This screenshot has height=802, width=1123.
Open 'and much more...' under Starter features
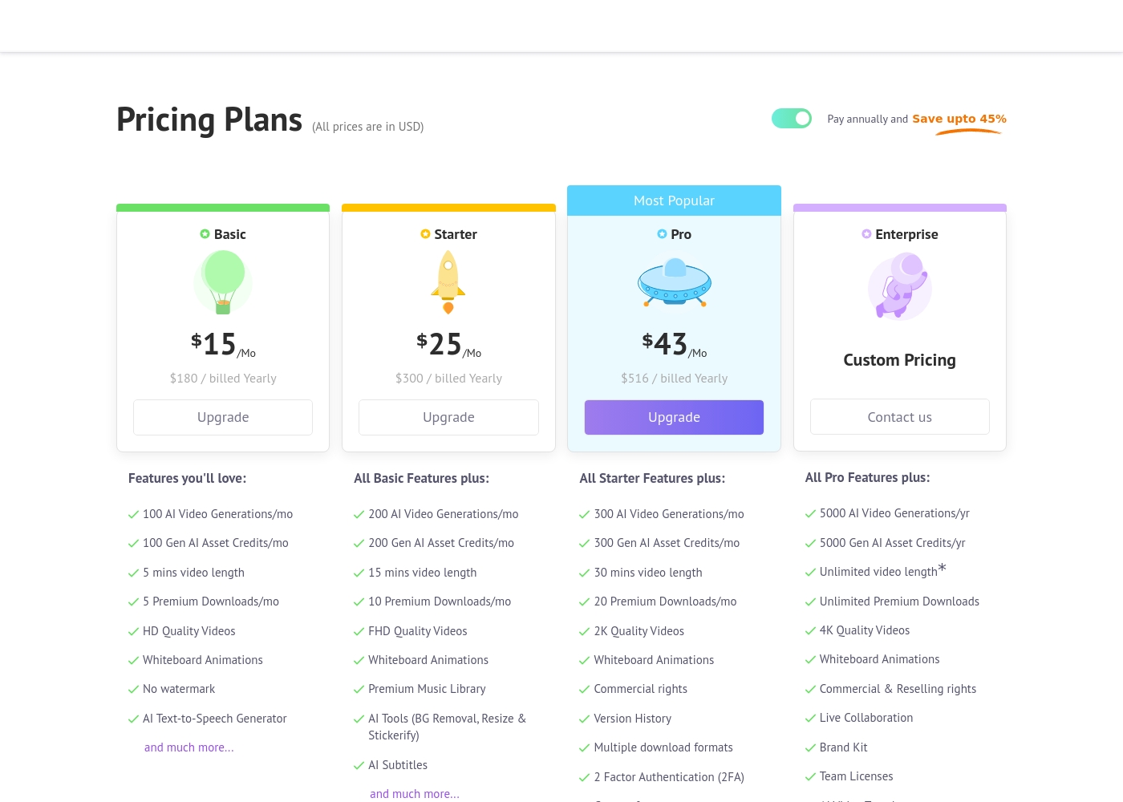[x=415, y=794]
